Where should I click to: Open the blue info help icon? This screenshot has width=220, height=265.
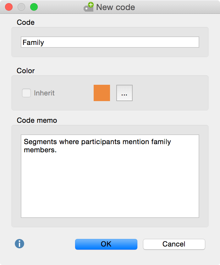[x=19, y=244]
